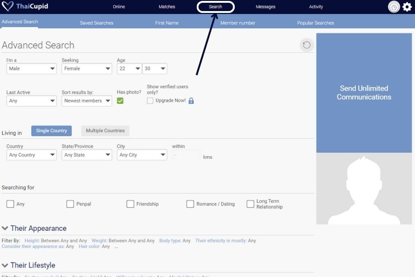Click the within kms distance field

coord(186,155)
